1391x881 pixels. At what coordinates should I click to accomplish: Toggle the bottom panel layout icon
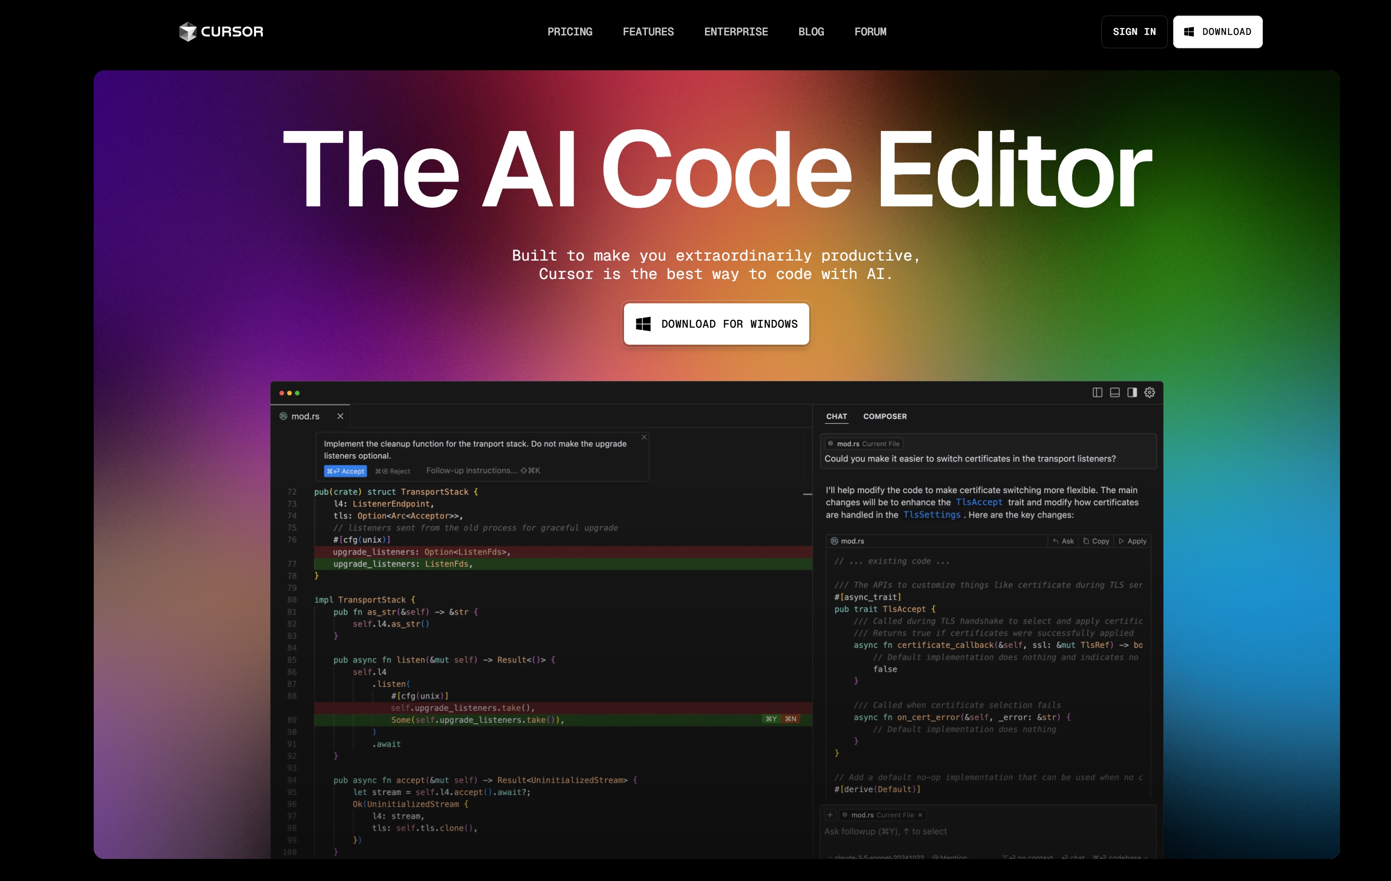[x=1114, y=392]
